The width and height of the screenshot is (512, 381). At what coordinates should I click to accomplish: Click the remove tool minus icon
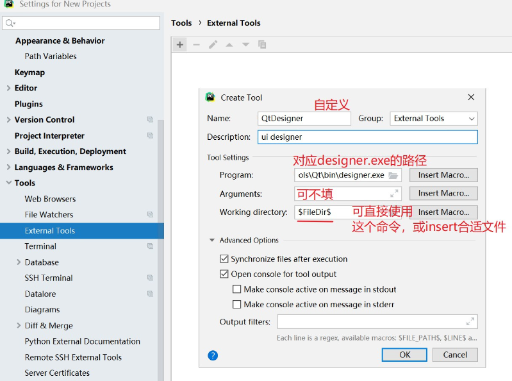pyautogui.click(x=196, y=44)
